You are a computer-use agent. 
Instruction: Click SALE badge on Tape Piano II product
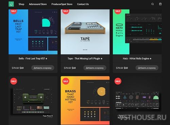(14, 81)
